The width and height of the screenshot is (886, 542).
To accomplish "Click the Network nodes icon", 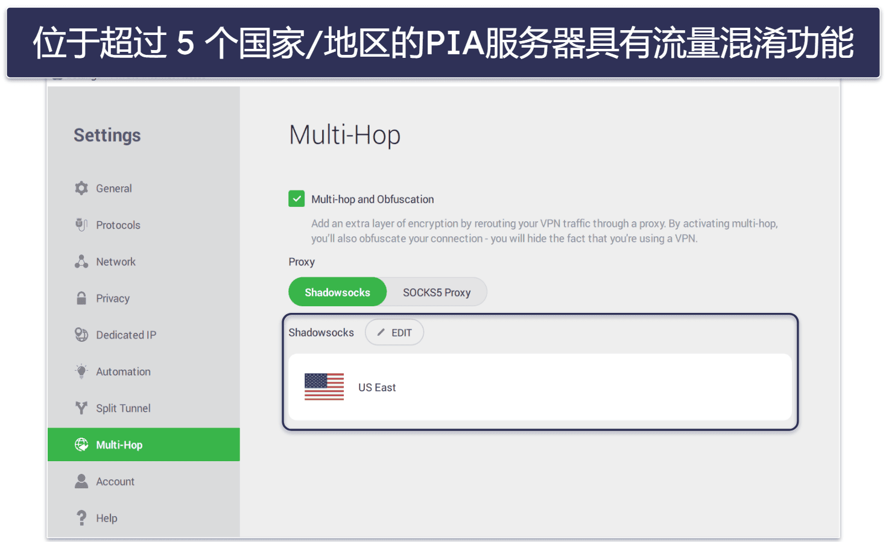I will [x=81, y=262].
